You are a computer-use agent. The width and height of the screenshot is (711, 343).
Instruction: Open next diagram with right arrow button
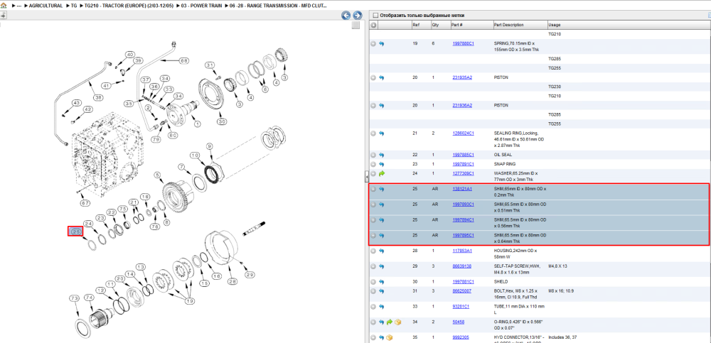(x=358, y=16)
